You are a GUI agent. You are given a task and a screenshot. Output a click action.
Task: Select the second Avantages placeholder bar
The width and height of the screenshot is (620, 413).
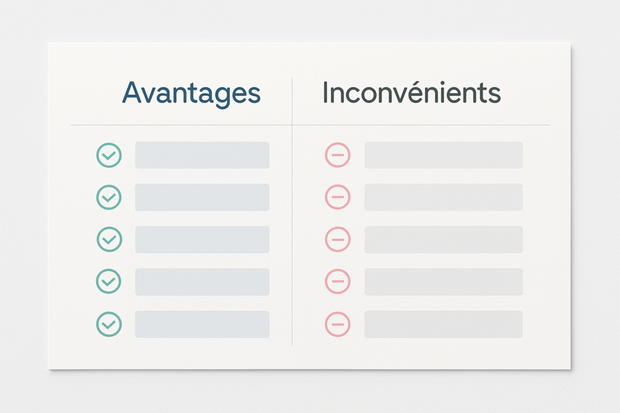click(202, 197)
